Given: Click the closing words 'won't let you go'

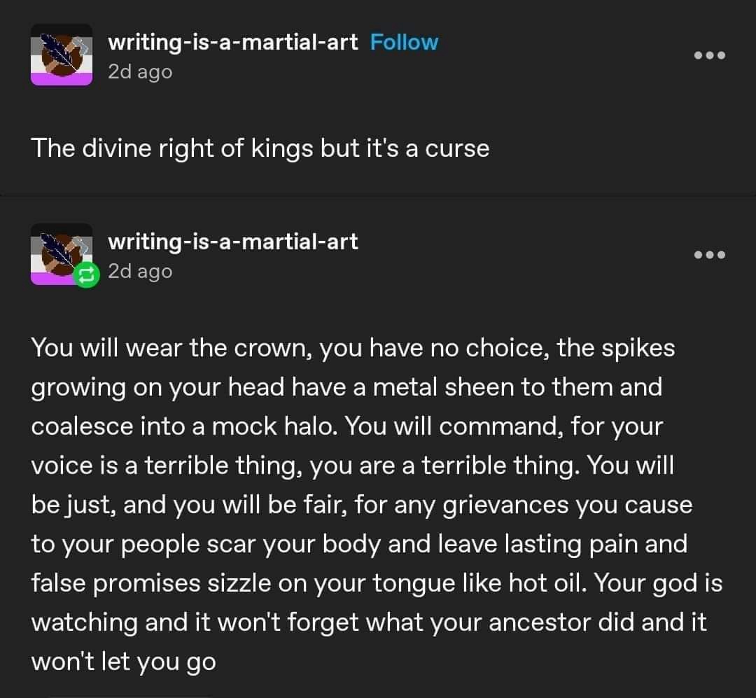Looking at the screenshot, I should coord(124,662).
